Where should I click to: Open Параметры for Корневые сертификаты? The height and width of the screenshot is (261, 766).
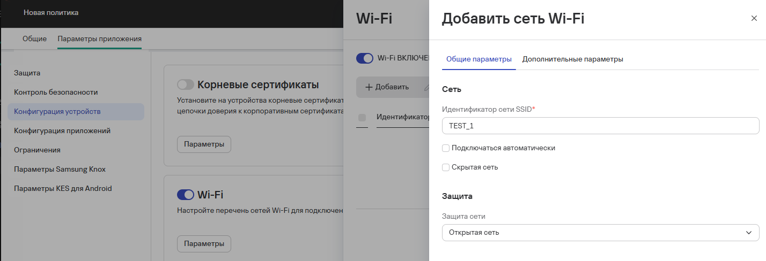tap(204, 144)
